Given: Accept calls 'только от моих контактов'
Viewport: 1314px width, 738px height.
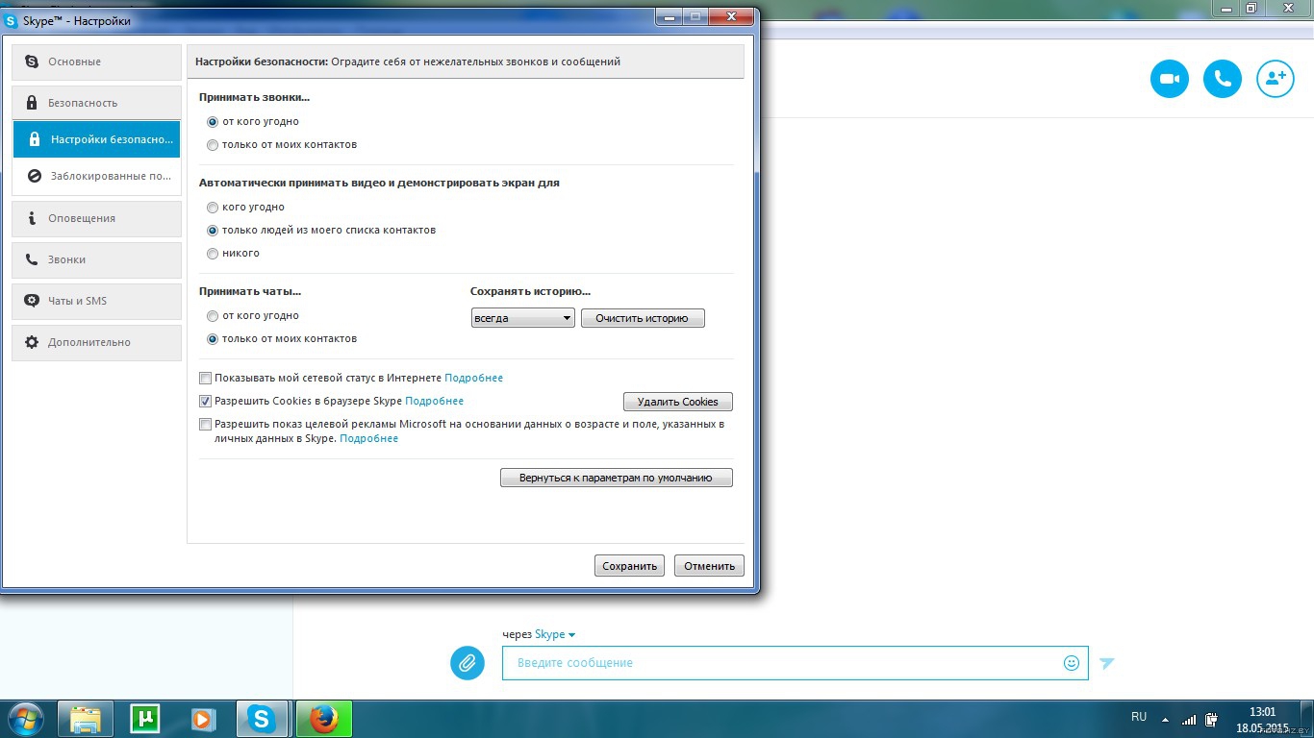Looking at the screenshot, I should coord(213,145).
